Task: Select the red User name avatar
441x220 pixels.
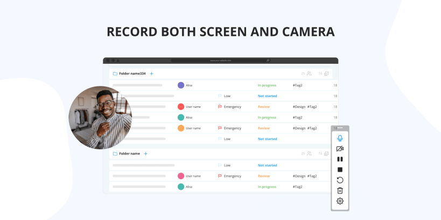Action: [x=181, y=107]
